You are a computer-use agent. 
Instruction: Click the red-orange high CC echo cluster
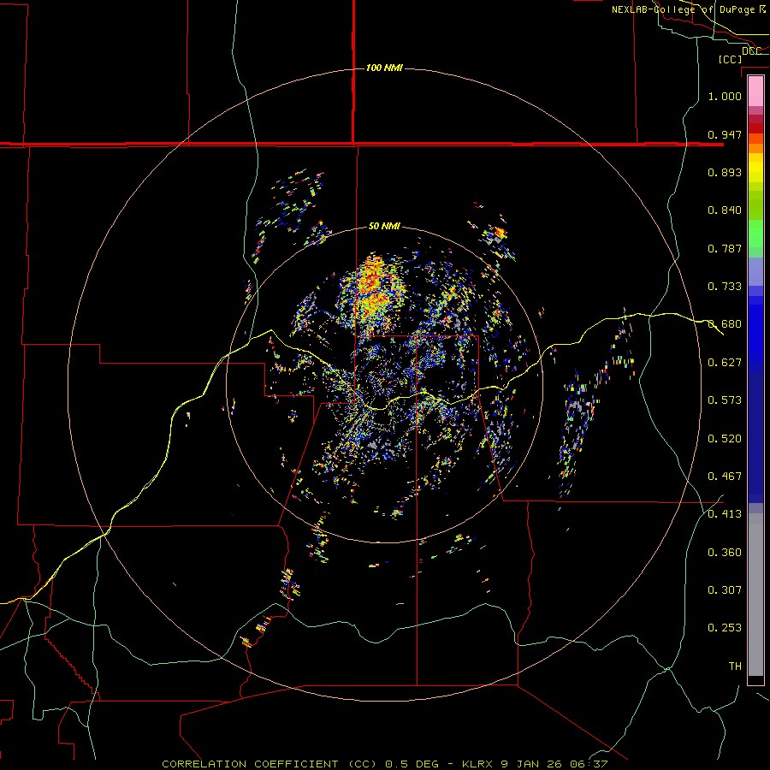(x=372, y=290)
